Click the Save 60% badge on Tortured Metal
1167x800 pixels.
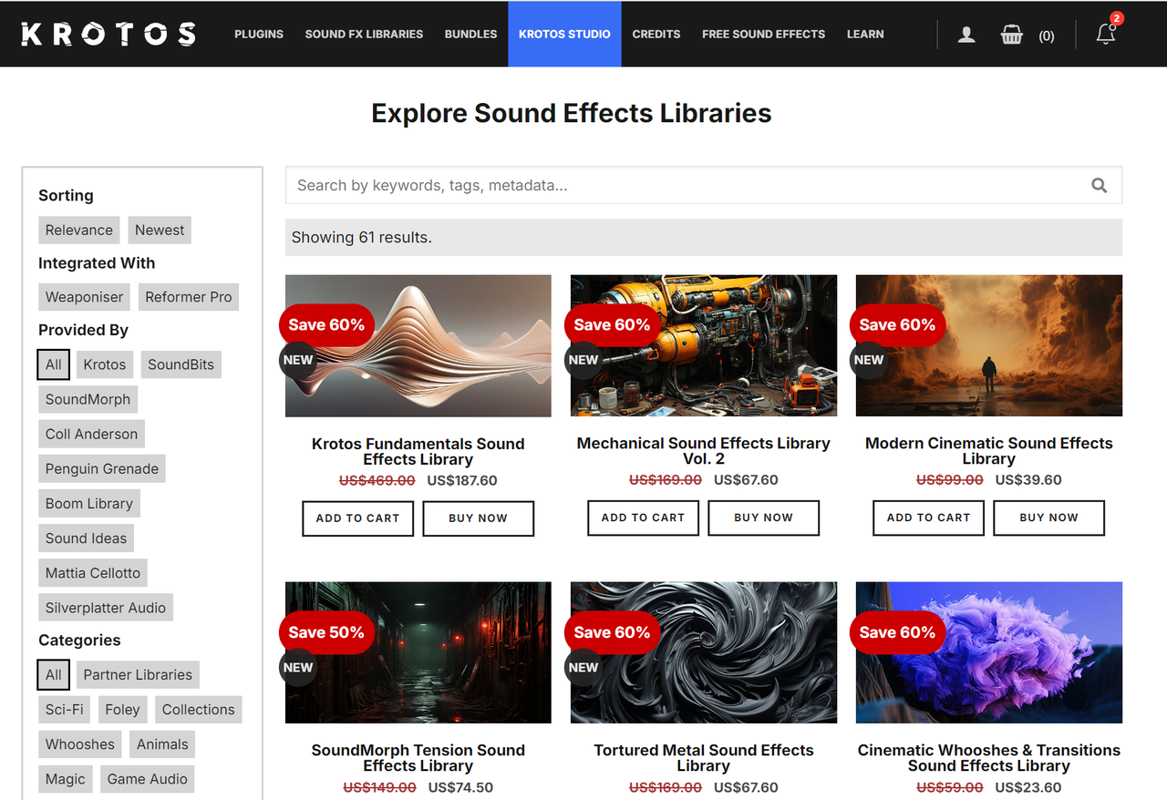point(612,631)
